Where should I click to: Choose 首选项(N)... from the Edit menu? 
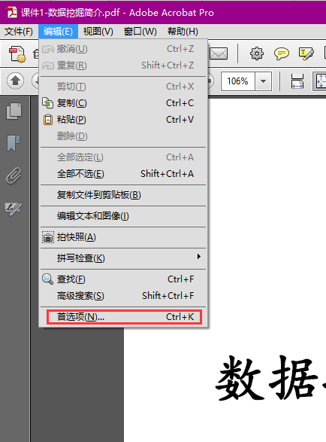124,317
